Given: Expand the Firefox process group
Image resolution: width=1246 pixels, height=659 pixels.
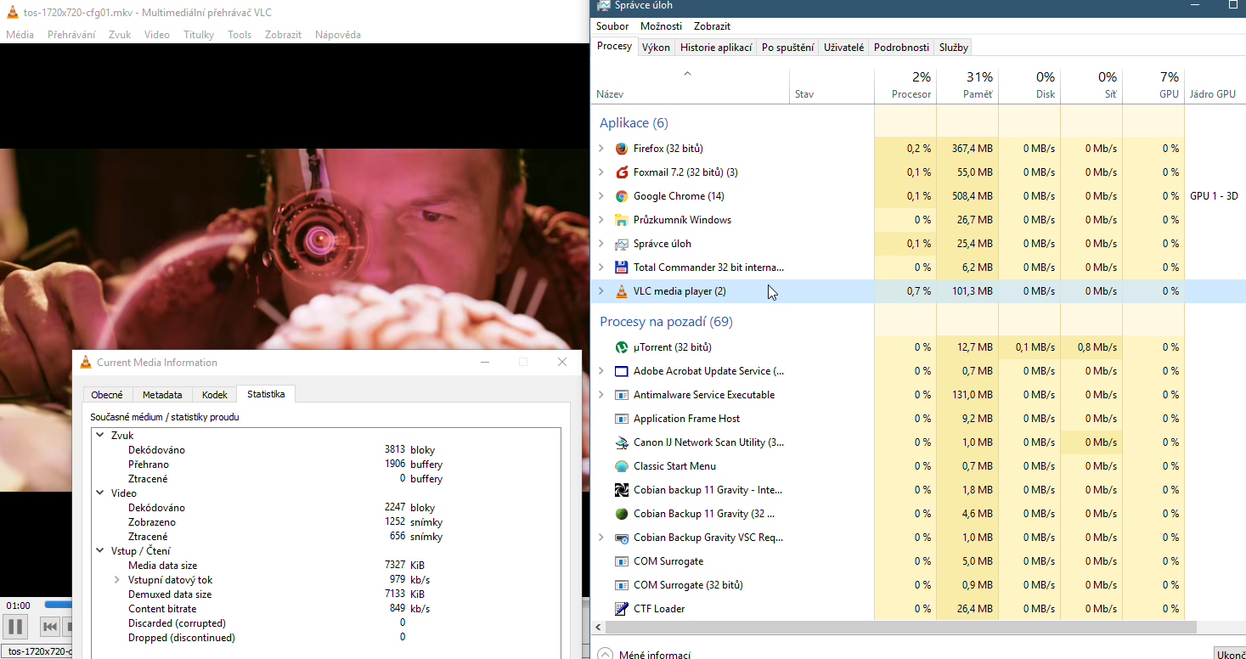Looking at the screenshot, I should (x=601, y=149).
